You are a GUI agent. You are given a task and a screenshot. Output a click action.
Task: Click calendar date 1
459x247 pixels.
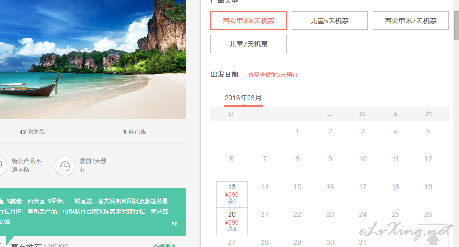pyautogui.click(x=297, y=132)
